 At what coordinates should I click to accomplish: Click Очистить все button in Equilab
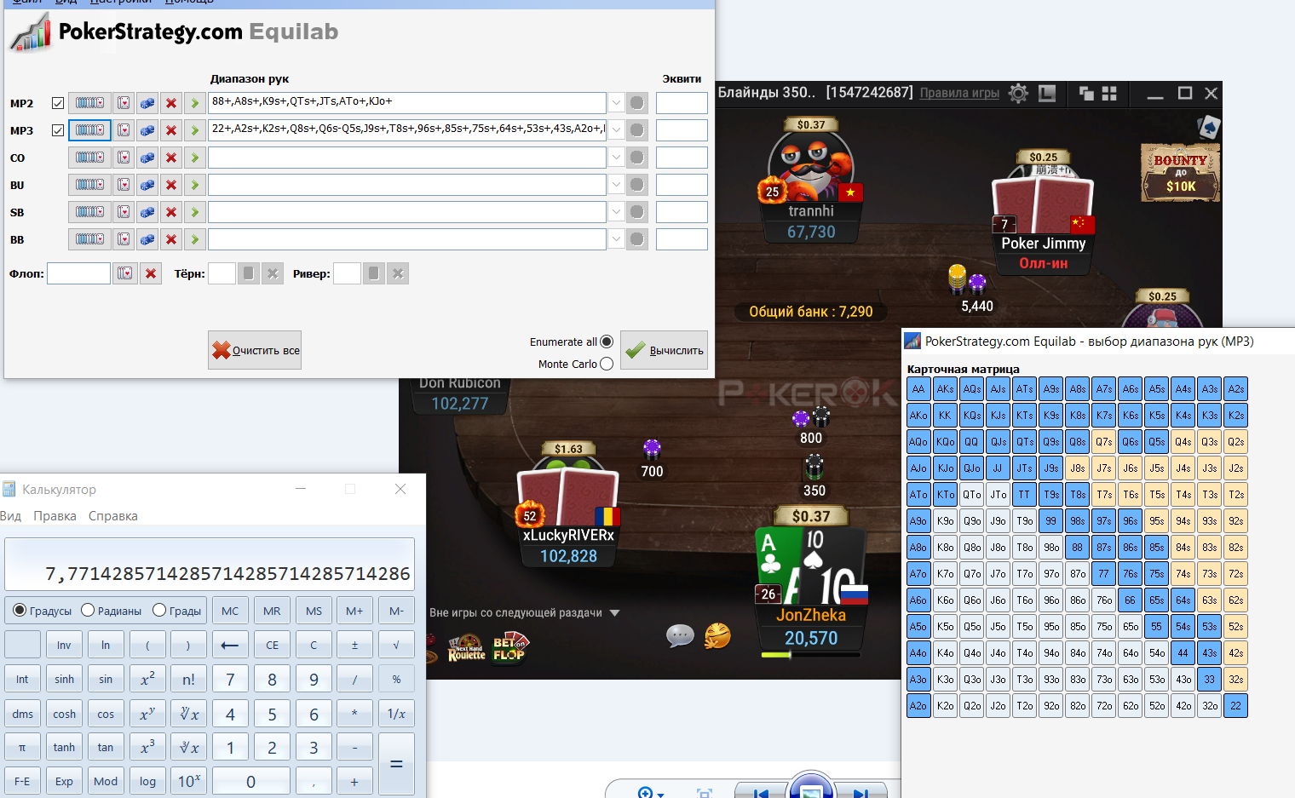click(255, 350)
